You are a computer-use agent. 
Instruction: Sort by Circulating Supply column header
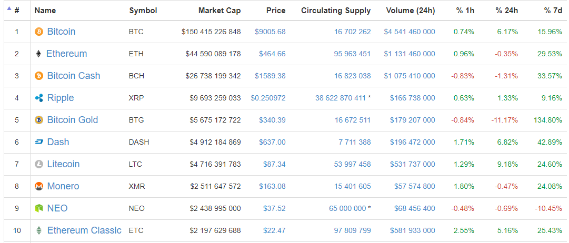click(x=336, y=11)
